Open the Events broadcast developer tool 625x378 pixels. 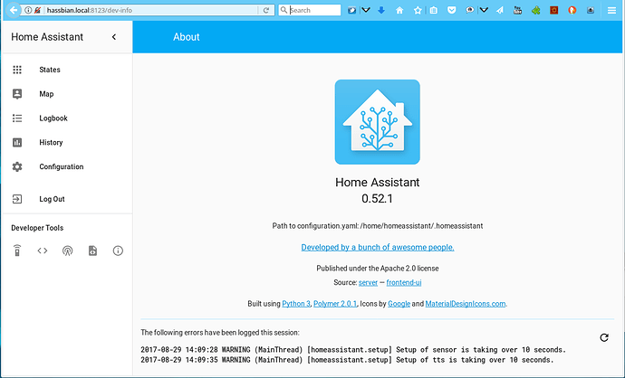pyautogui.click(x=67, y=250)
